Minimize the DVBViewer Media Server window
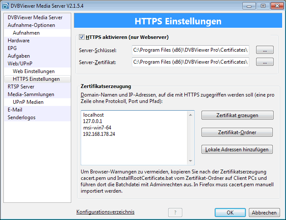 pyautogui.click(x=249, y=6)
